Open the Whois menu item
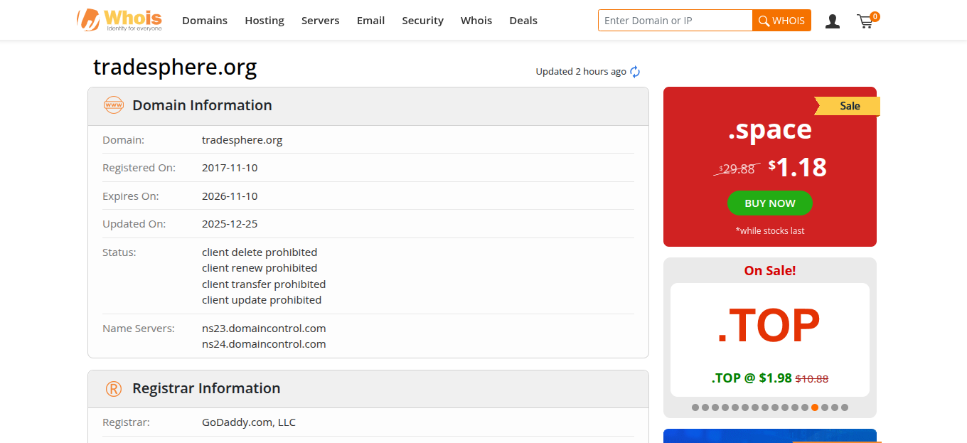Image resolution: width=967 pixels, height=443 pixels. 476,21
